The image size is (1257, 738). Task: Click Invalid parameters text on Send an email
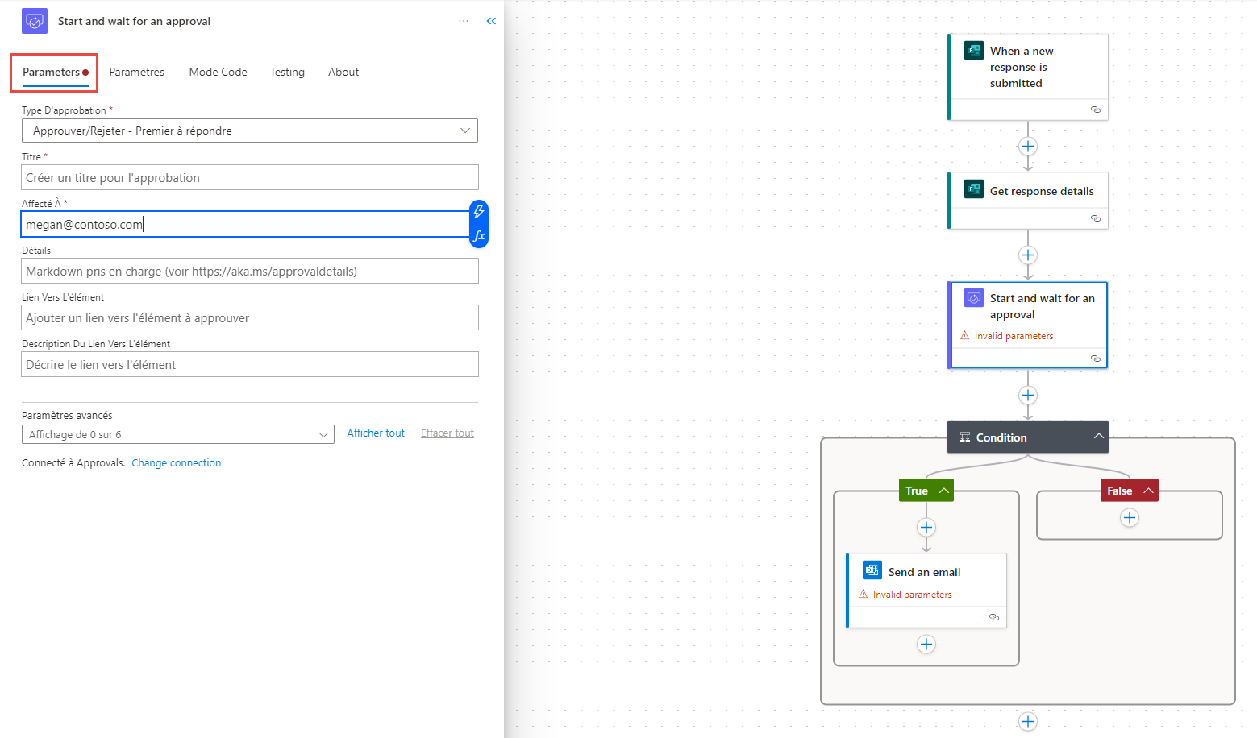[912, 595]
